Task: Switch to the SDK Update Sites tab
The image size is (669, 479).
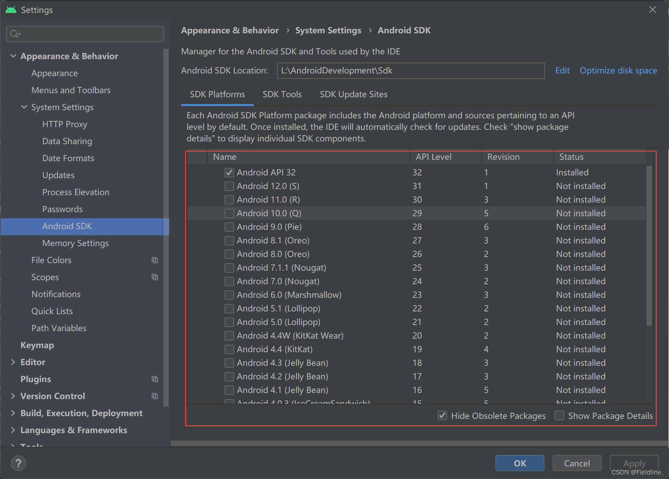Action: tap(354, 94)
